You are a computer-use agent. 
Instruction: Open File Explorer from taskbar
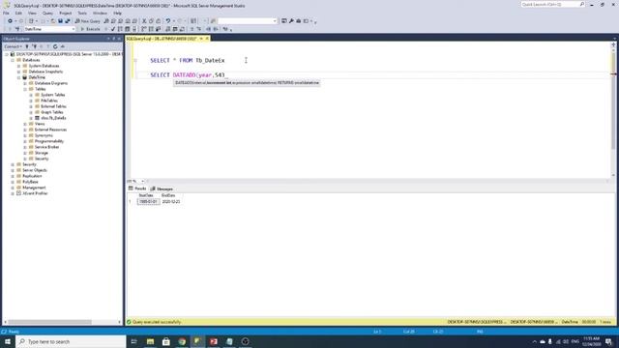click(150, 341)
